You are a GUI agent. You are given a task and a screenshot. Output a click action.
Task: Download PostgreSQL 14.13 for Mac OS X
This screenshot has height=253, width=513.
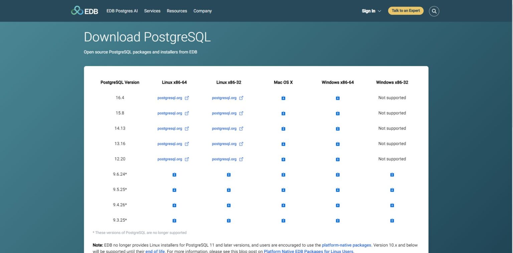pos(283,129)
